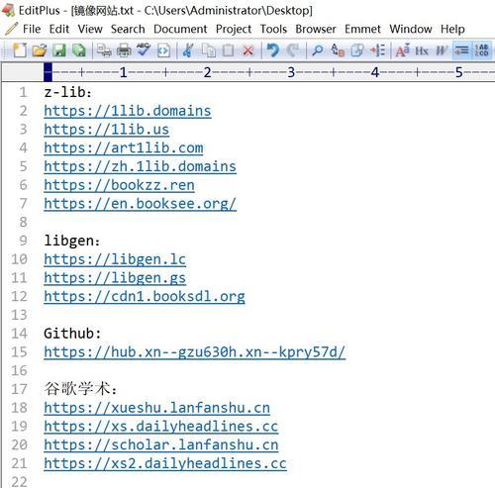Click the view in browser icon
Image resolution: width=495 pixels, height=488 pixels.
click(163, 50)
